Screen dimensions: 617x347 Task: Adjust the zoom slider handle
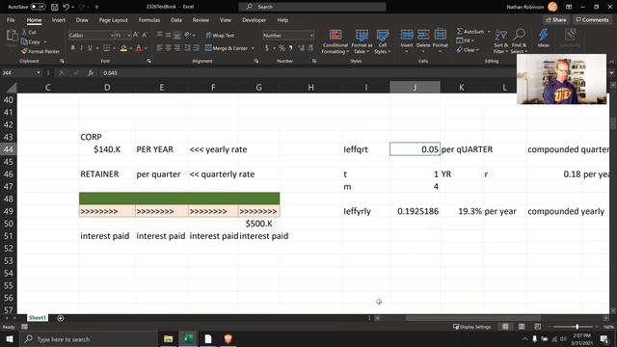pyautogui.click(x=577, y=327)
